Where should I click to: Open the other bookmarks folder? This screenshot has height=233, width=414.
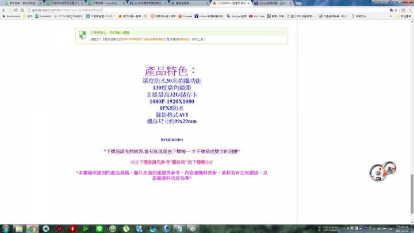point(404,16)
